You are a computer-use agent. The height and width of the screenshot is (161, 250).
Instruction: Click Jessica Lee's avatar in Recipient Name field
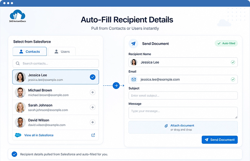[134, 62]
